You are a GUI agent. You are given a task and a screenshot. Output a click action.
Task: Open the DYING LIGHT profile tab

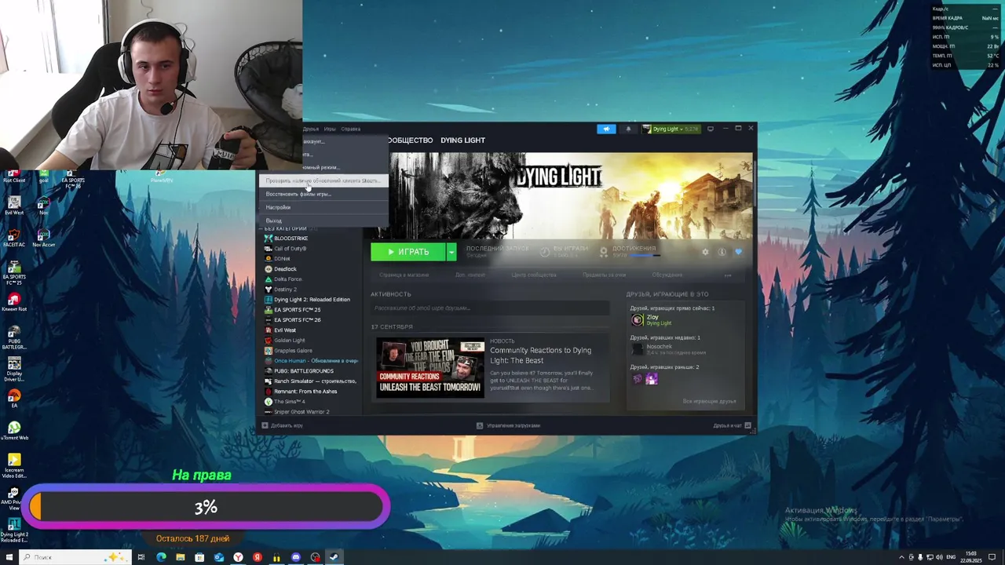click(462, 140)
